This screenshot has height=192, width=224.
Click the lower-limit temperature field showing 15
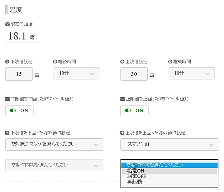click(19, 74)
